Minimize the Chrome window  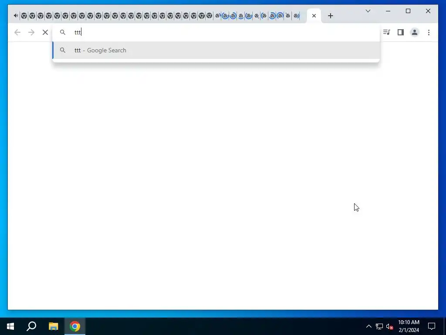click(388, 11)
